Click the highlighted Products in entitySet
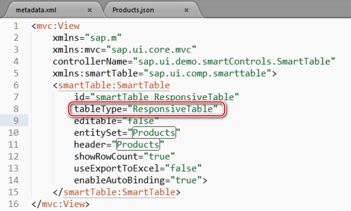This screenshot has width=351, height=211. pyautogui.click(x=154, y=133)
